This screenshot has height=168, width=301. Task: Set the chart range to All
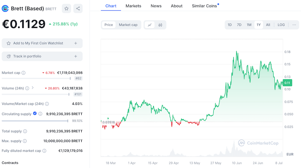pos(268,25)
